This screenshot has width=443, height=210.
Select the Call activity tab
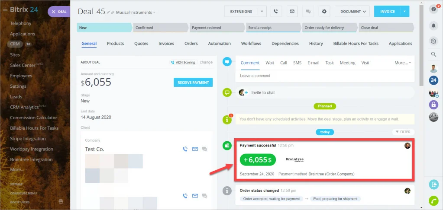284,63
